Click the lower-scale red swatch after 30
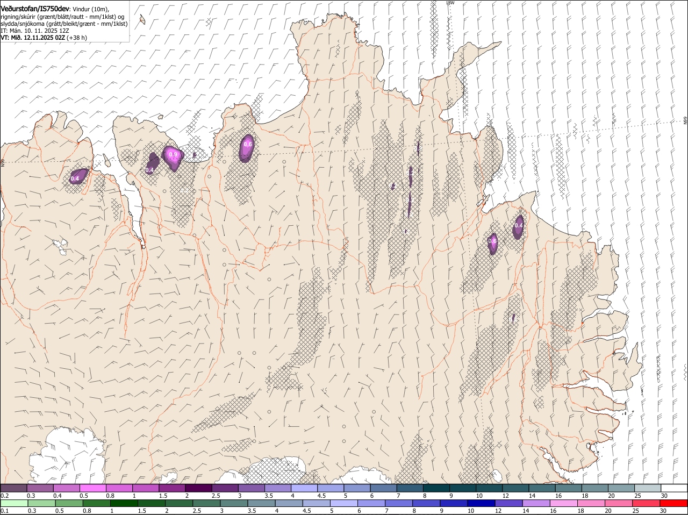The height and width of the screenshot is (515, 688). [x=674, y=503]
